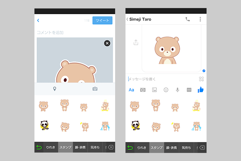Open りれき history tab in left keyboard
Image resolution: width=241 pixels, height=161 pixels.
[50, 147]
